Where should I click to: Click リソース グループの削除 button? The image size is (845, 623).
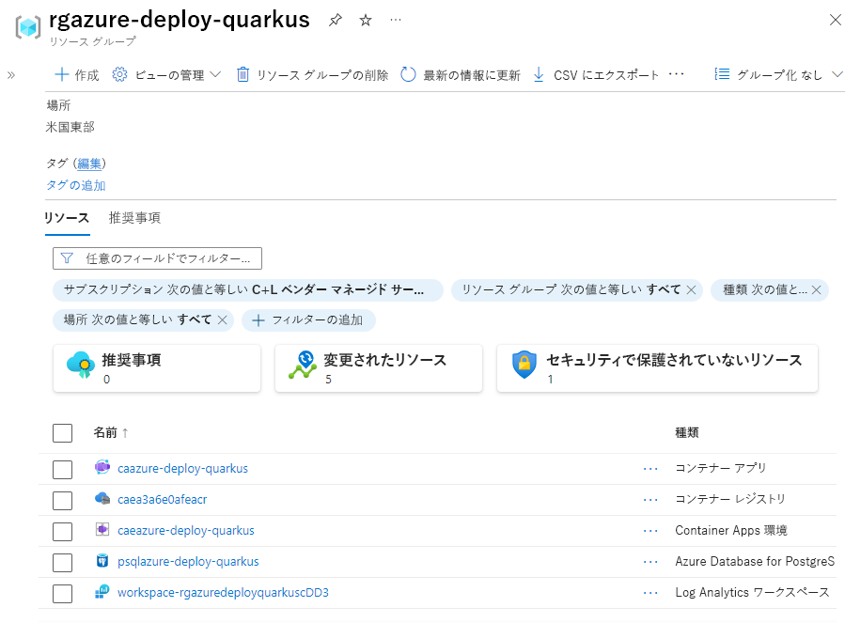(x=313, y=75)
